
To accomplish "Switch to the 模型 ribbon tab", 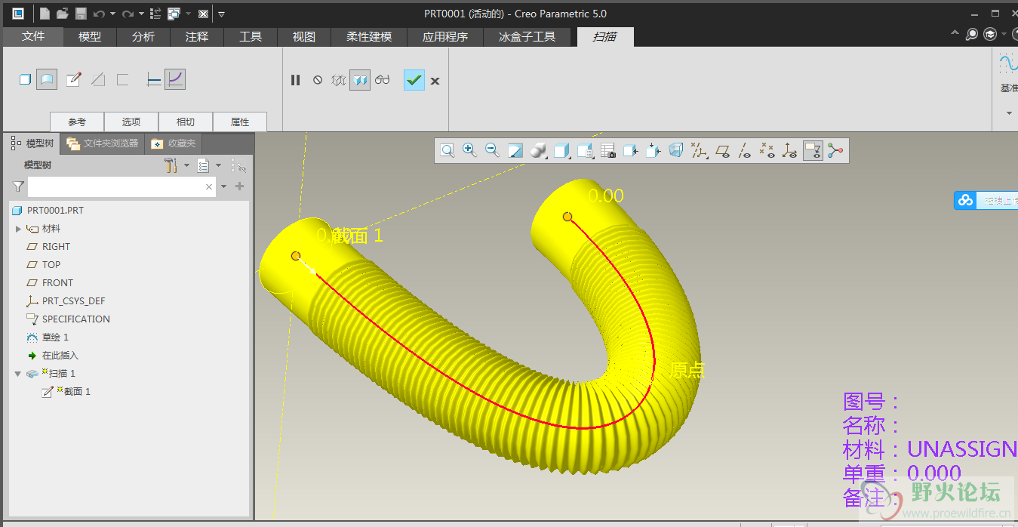I will click(x=90, y=36).
